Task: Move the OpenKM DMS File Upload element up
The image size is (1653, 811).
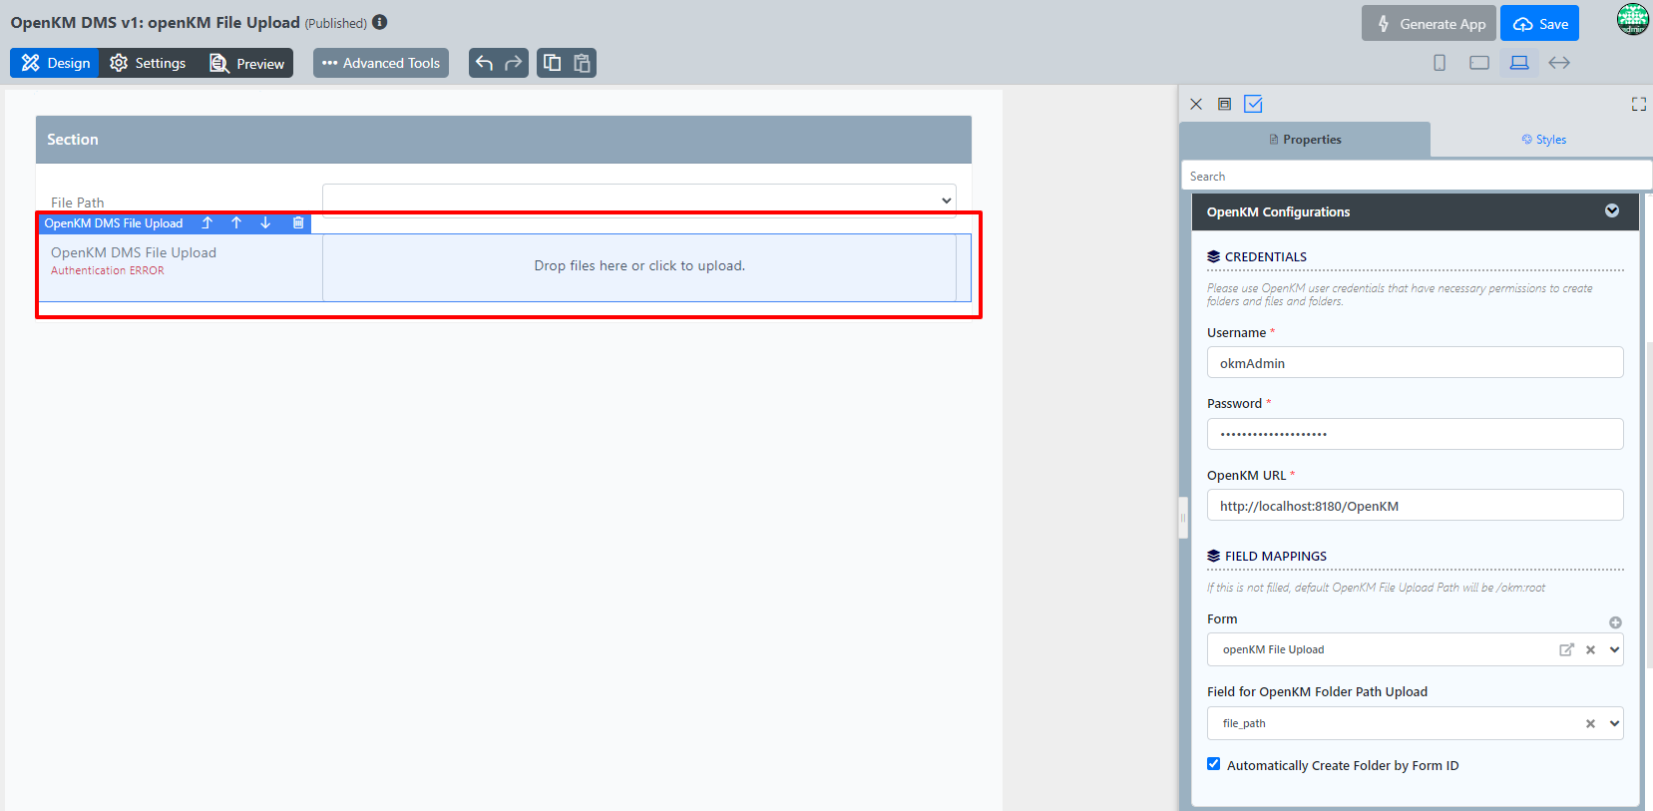Action: [x=236, y=223]
